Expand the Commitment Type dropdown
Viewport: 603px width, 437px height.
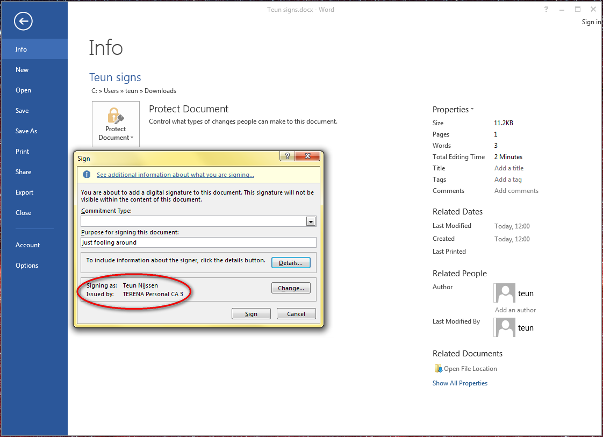pyautogui.click(x=311, y=221)
